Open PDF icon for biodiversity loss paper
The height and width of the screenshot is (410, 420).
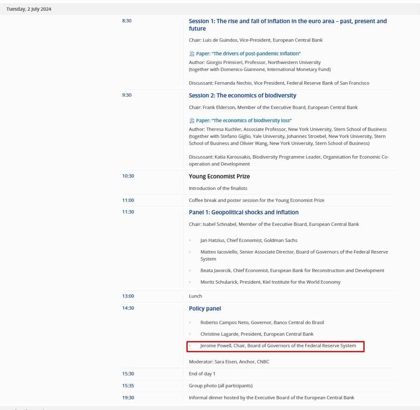(x=192, y=121)
